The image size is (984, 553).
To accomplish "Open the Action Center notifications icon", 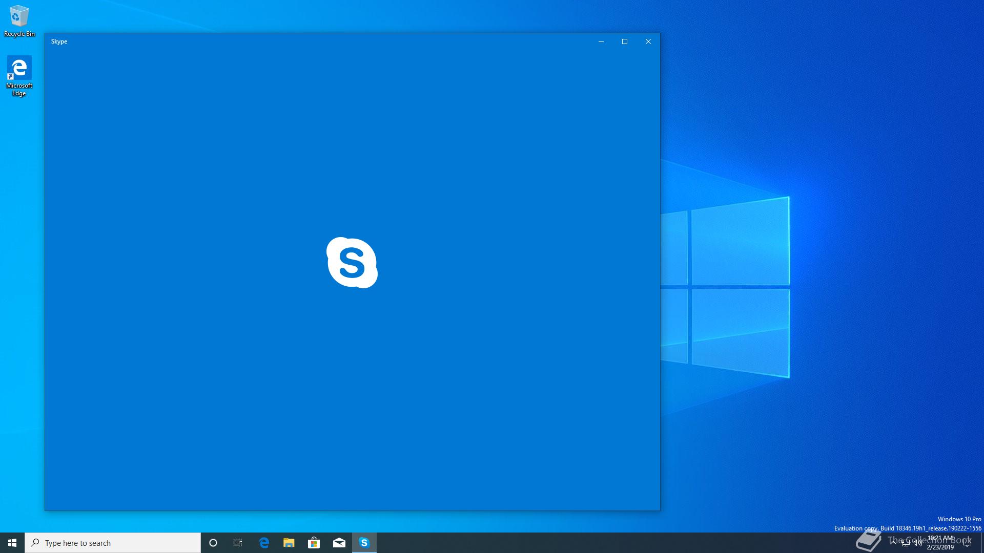I will click(968, 543).
